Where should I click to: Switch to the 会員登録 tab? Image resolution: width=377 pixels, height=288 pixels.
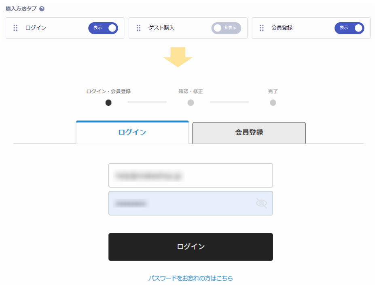(249, 132)
